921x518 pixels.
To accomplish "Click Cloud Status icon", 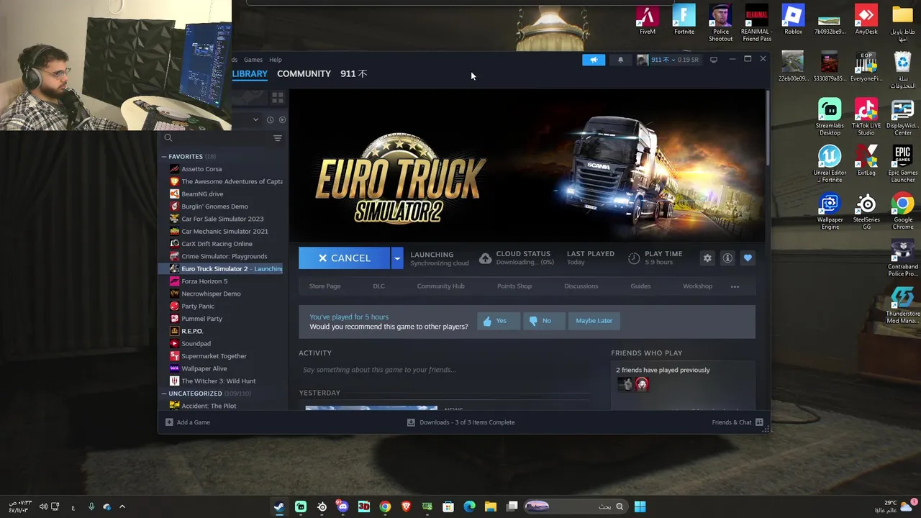I will [x=485, y=258].
